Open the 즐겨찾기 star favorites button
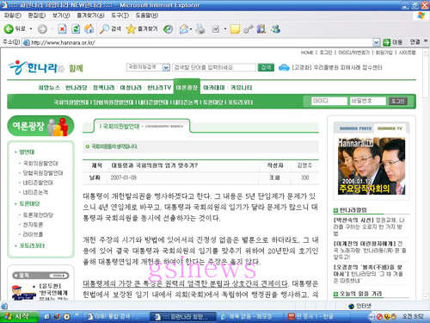Image resolution: width=430 pixels, height=323 pixels. (142, 29)
